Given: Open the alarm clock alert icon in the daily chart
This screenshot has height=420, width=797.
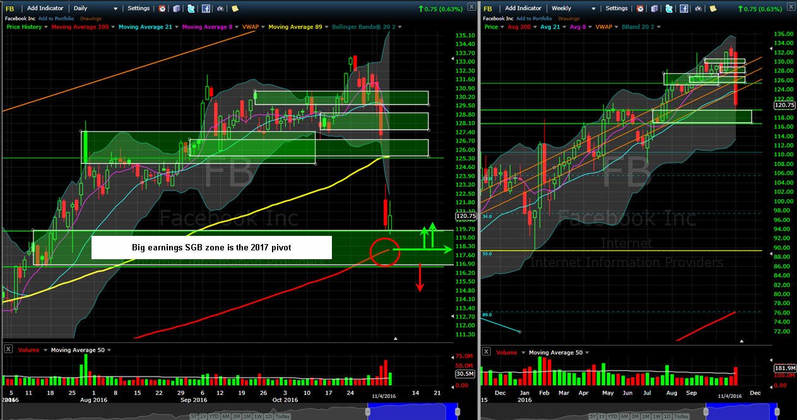Looking at the screenshot, I should (x=162, y=9).
